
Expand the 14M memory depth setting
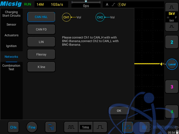pos(40,4)
